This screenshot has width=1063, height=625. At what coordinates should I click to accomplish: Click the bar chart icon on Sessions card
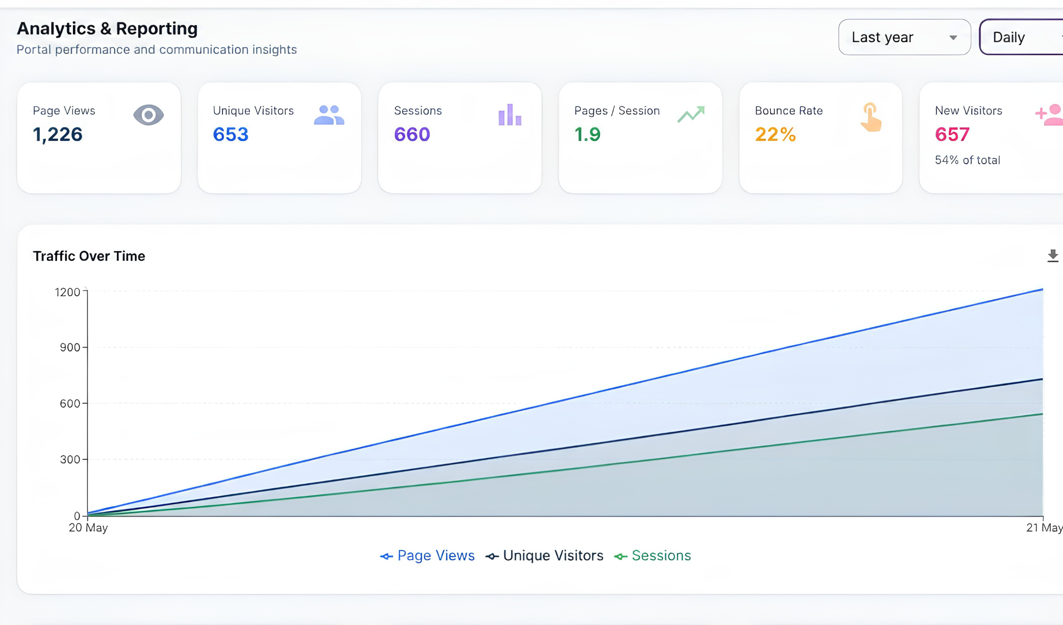tap(510, 115)
